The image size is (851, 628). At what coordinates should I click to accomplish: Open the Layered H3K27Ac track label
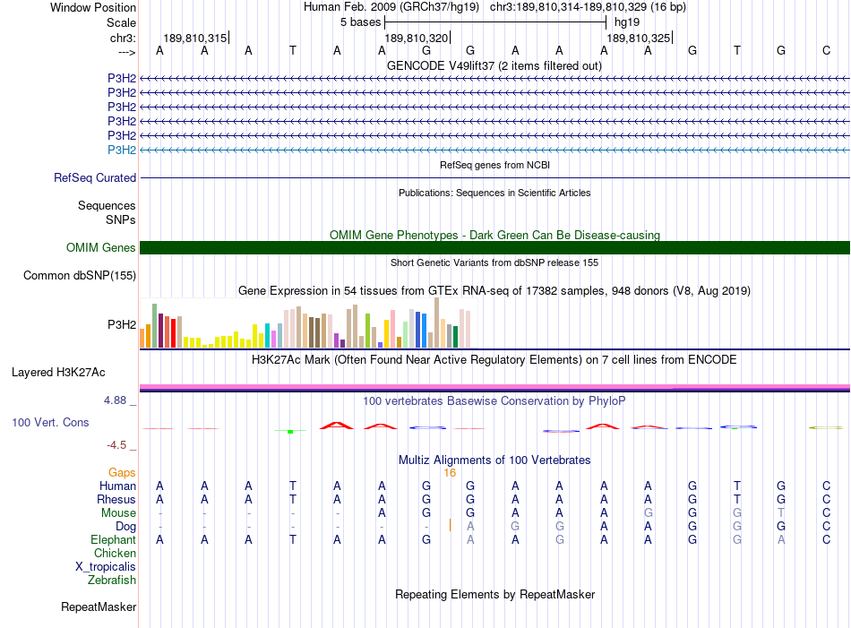(x=58, y=373)
